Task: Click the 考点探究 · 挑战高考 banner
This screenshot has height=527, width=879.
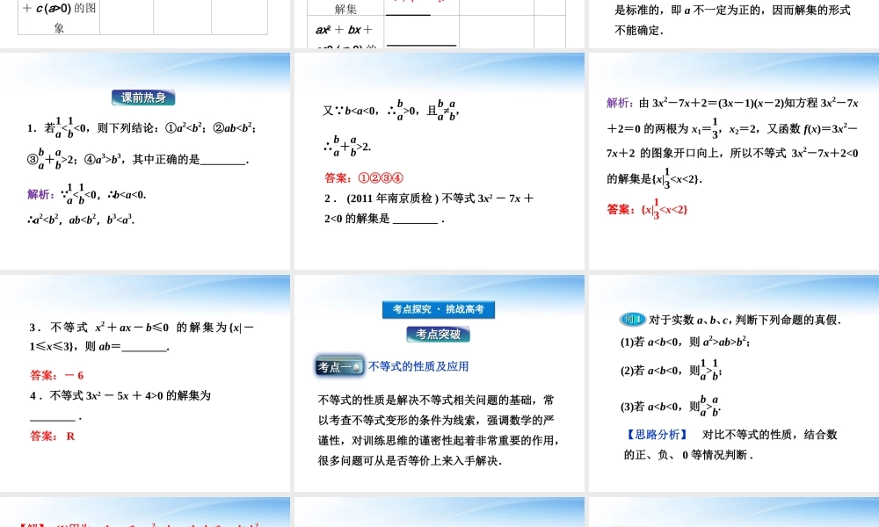Action: (x=439, y=310)
